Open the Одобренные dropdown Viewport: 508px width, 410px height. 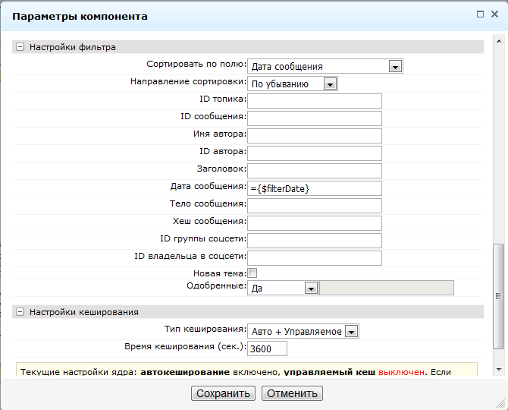[x=310, y=289]
